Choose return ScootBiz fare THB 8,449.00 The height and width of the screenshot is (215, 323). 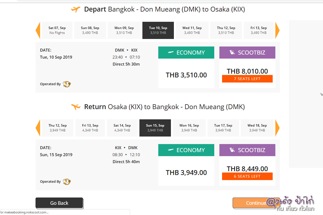pyautogui.click(x=247, y=169)
